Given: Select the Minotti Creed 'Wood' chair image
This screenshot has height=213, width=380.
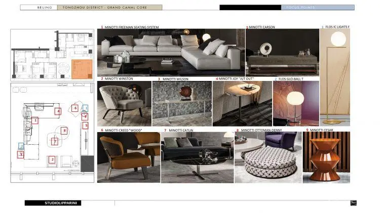Looking at the screenshot, I should [129, 157].
